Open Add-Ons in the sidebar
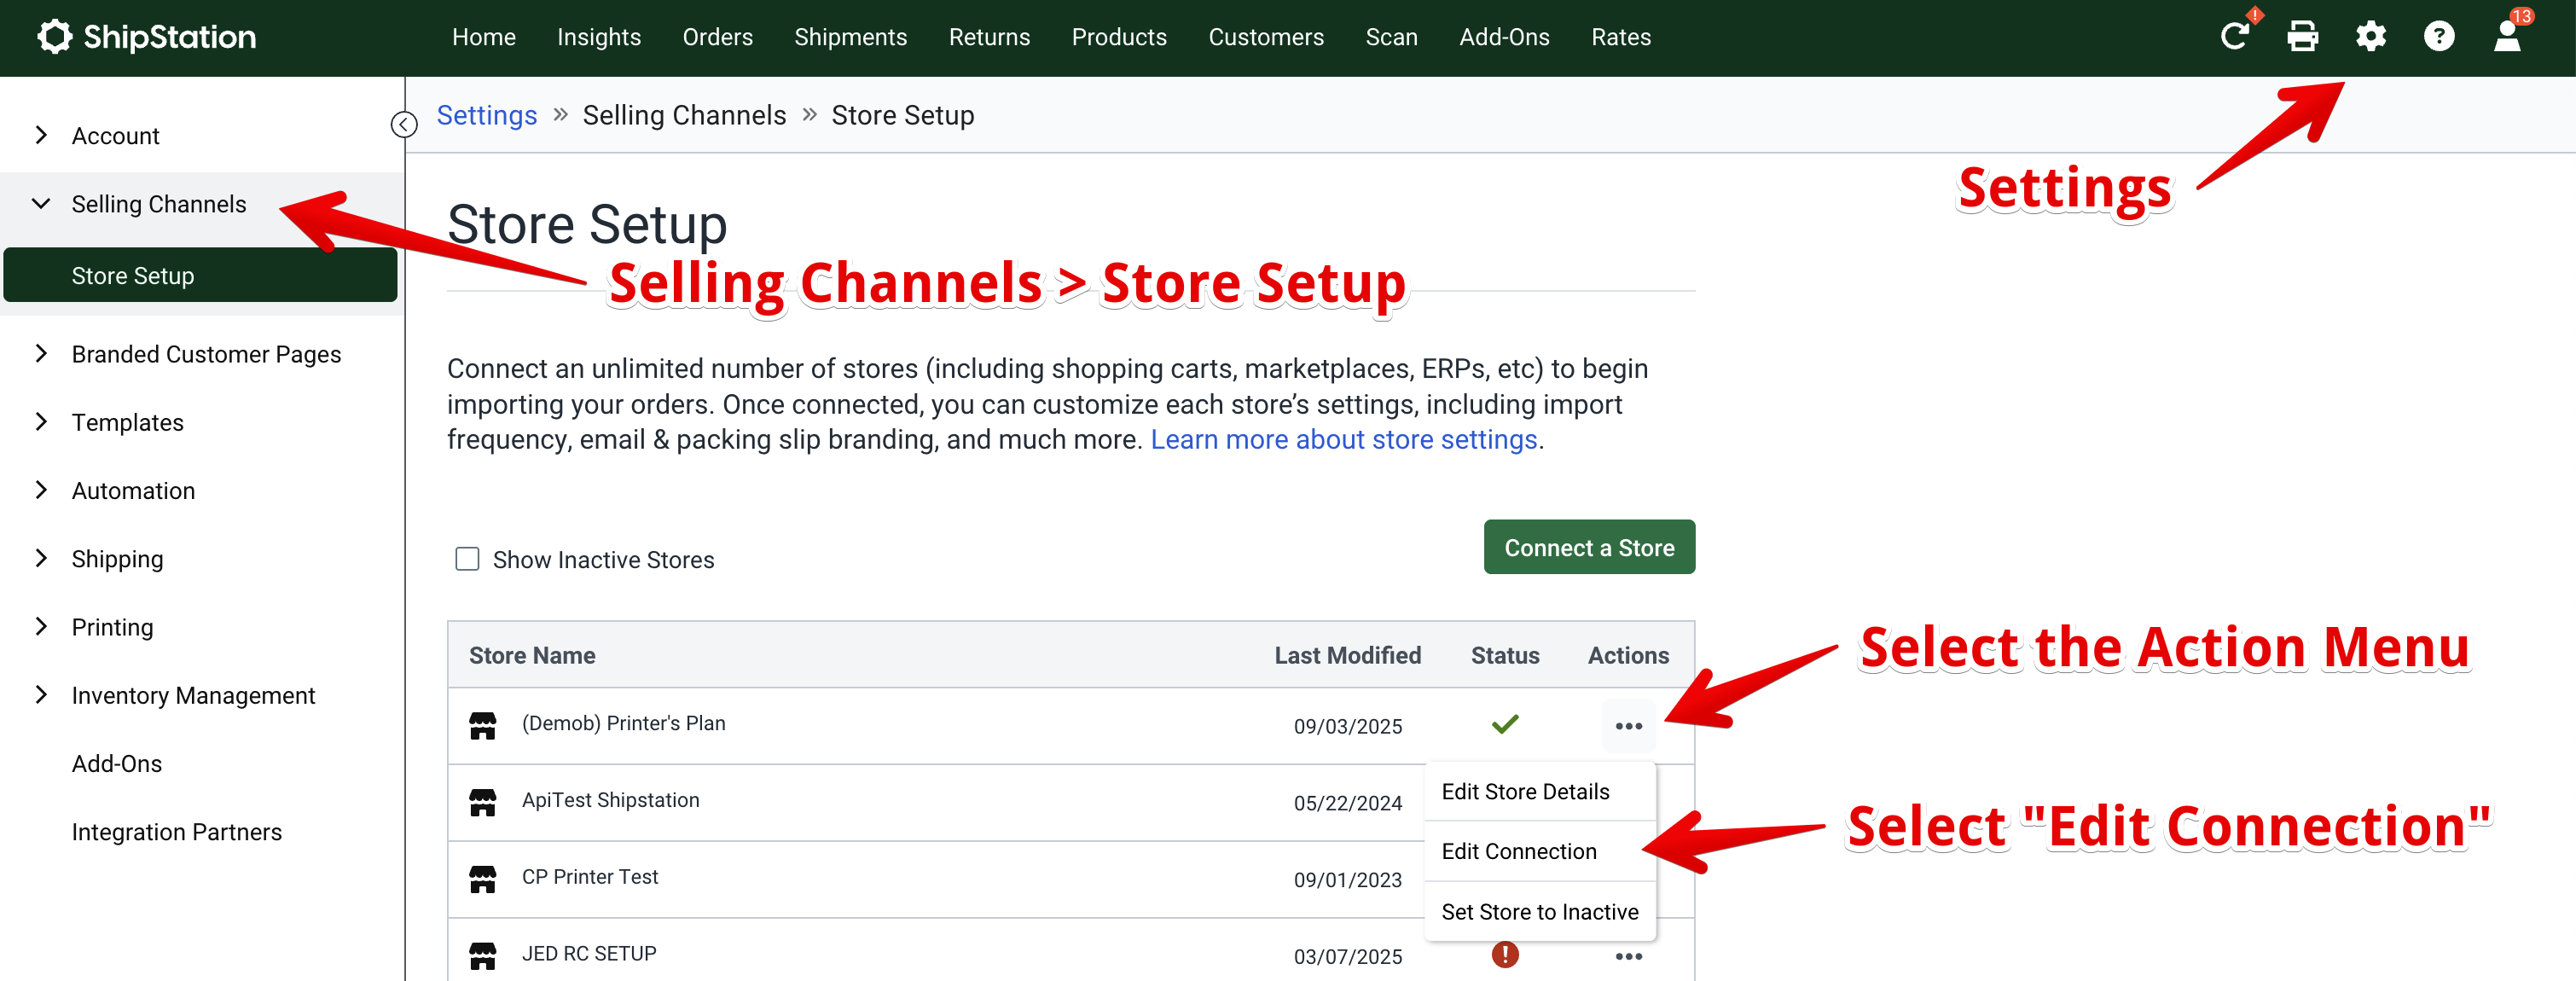 pos(117,763)
